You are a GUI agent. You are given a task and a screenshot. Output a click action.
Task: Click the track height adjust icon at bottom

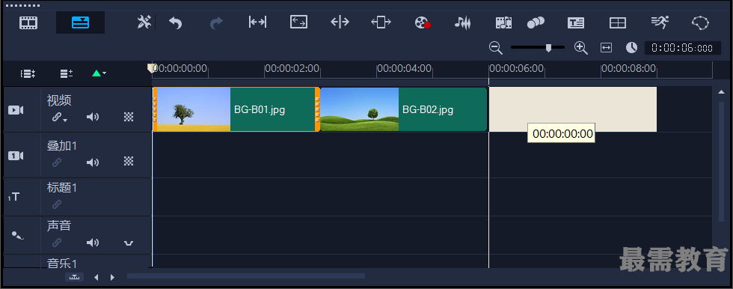(75, 277)
